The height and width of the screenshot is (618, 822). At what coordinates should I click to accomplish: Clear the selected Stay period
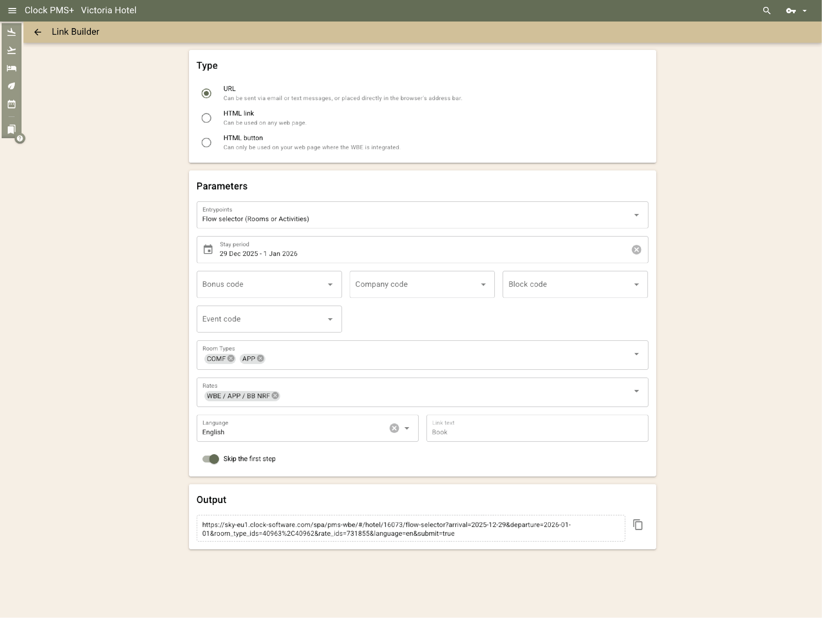[x=637, y=249]
